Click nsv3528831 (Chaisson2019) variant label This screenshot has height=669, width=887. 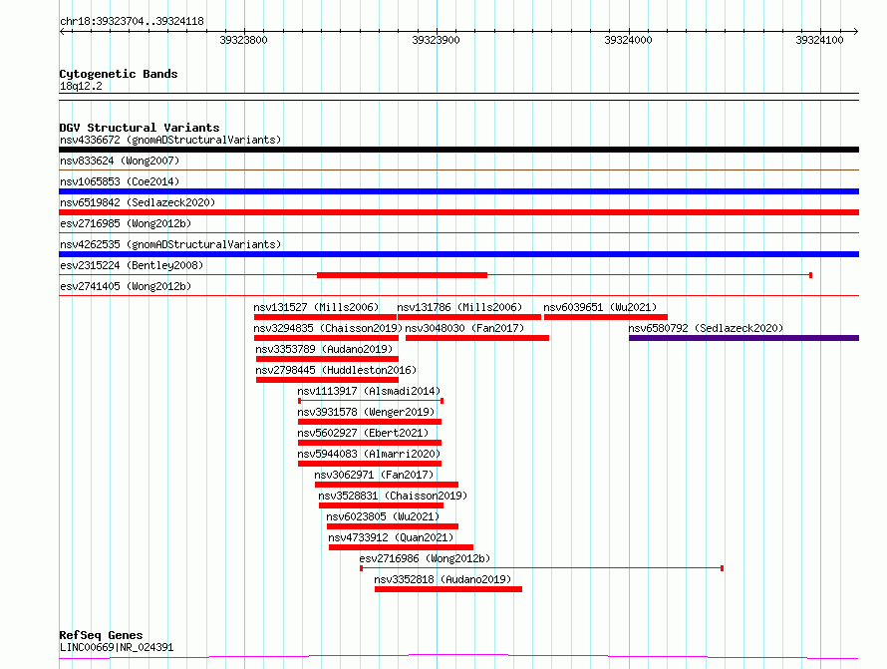[393, 496]
